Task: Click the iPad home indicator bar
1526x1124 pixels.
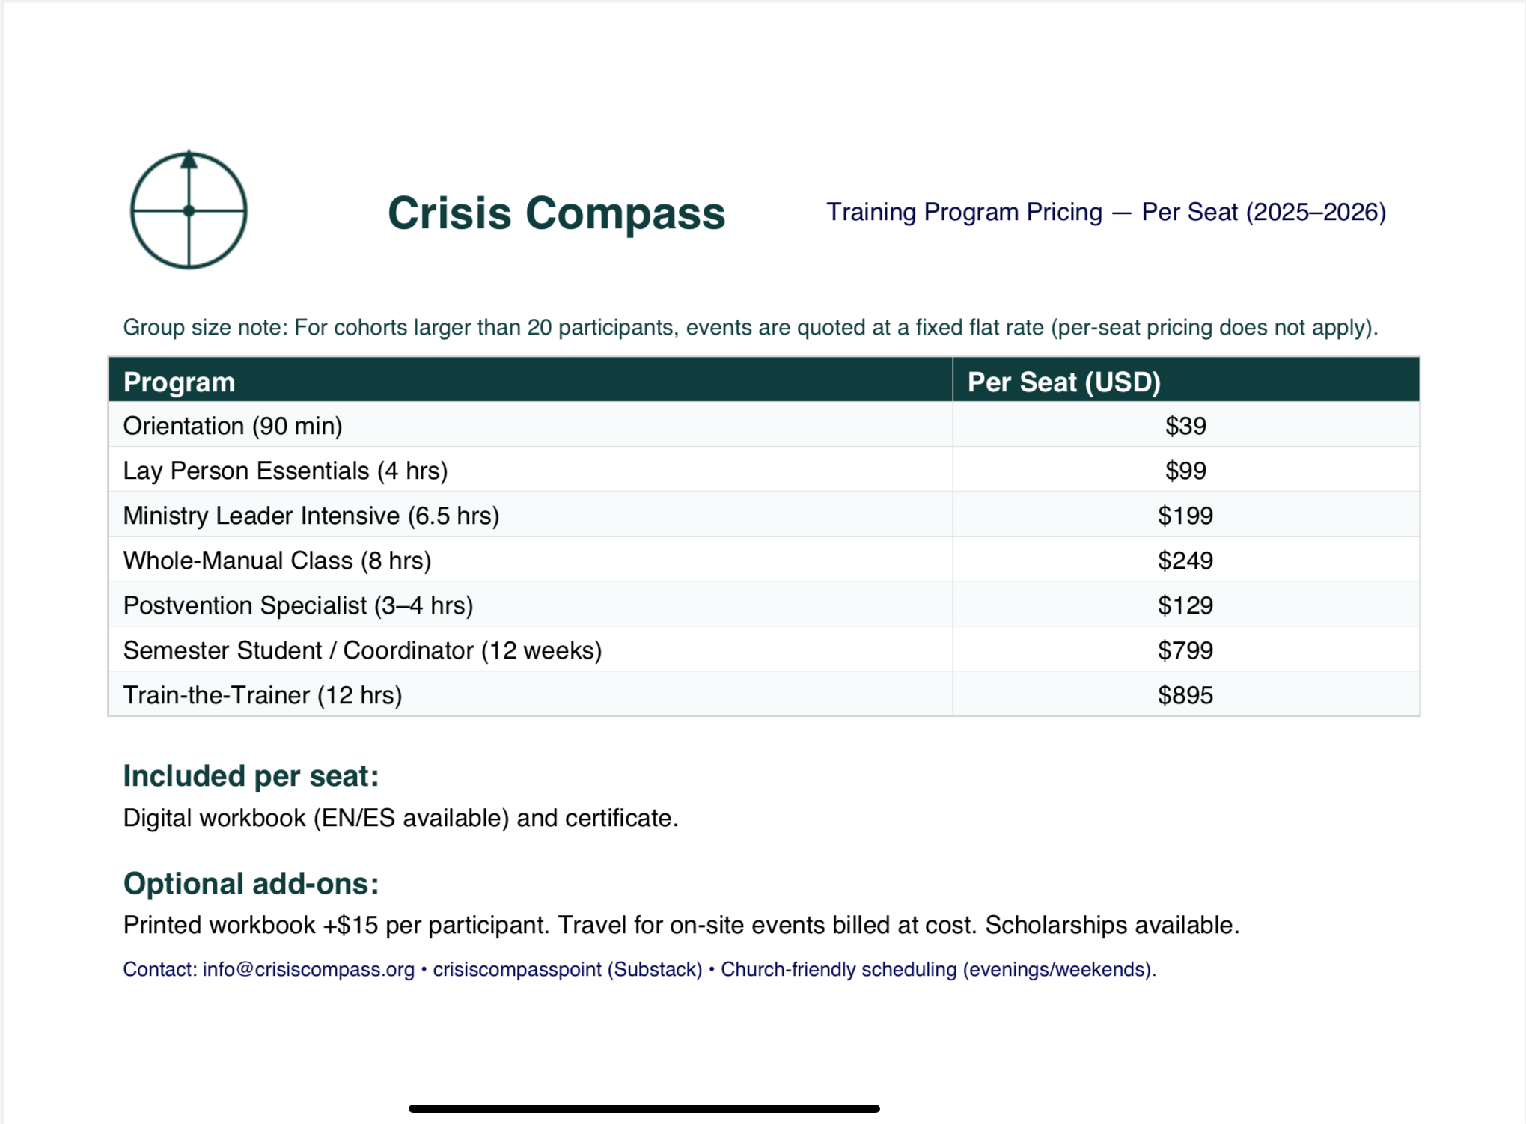Action: click(x=644, y=1108)
